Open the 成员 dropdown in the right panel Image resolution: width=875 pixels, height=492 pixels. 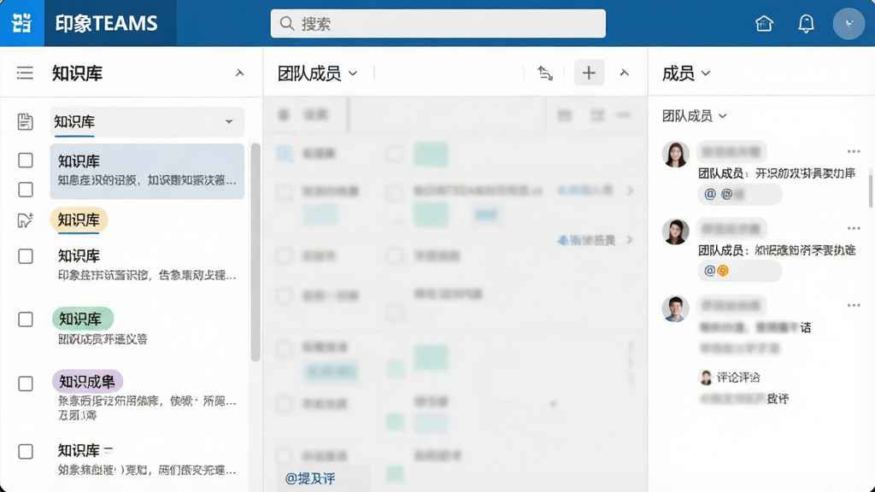tap(686, 73)
